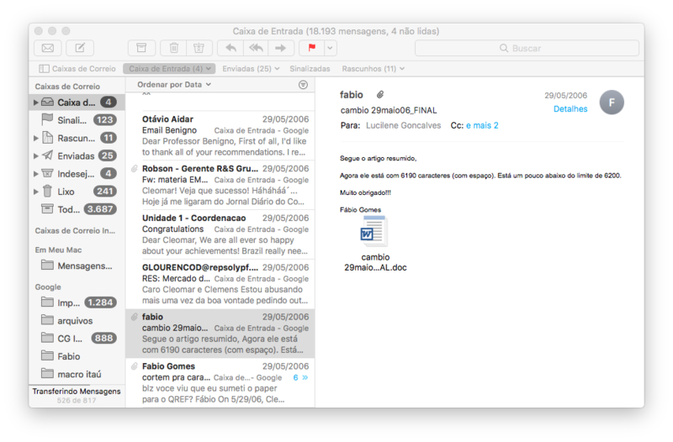Toggle the unread filter icon in message list
This screenshot has height=442, width=673.
coord(303,85)
